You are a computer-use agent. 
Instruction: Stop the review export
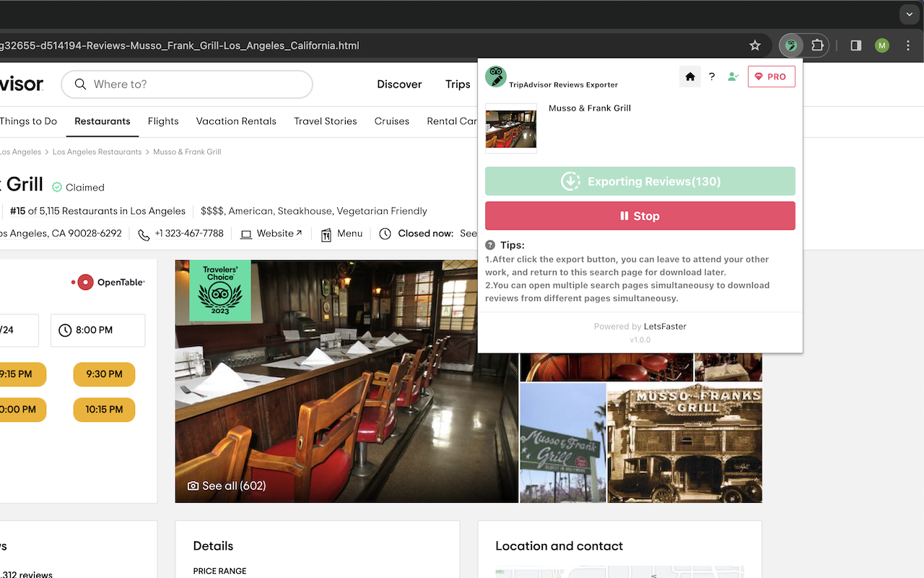tap(640, 216)
